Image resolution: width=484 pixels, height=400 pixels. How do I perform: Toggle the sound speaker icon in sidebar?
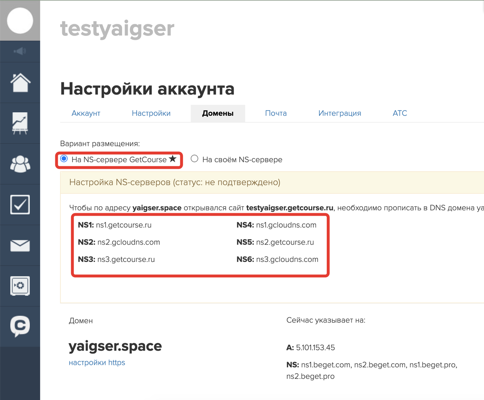click(x=20, y=51)
